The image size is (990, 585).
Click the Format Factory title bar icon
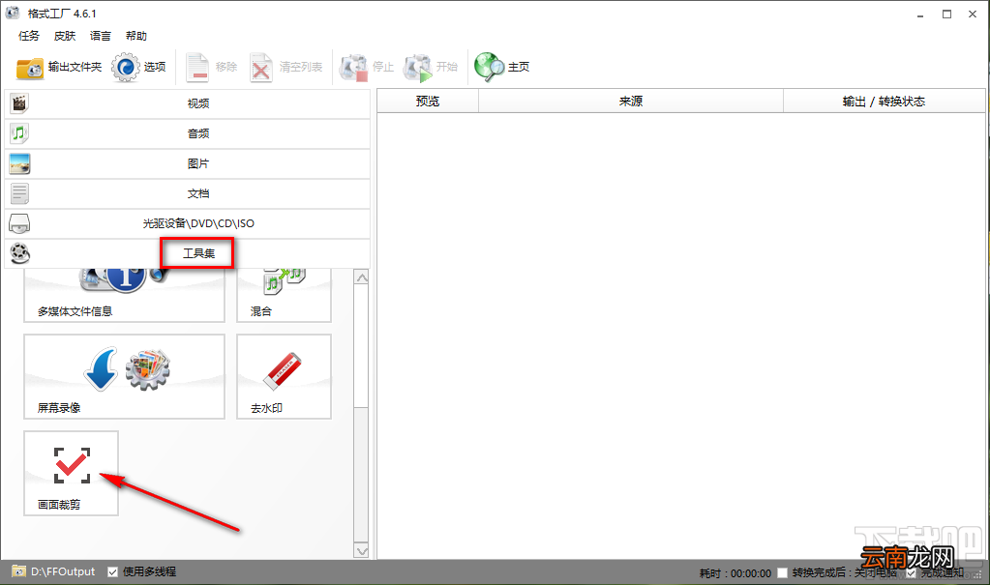[x=13, y=13]
